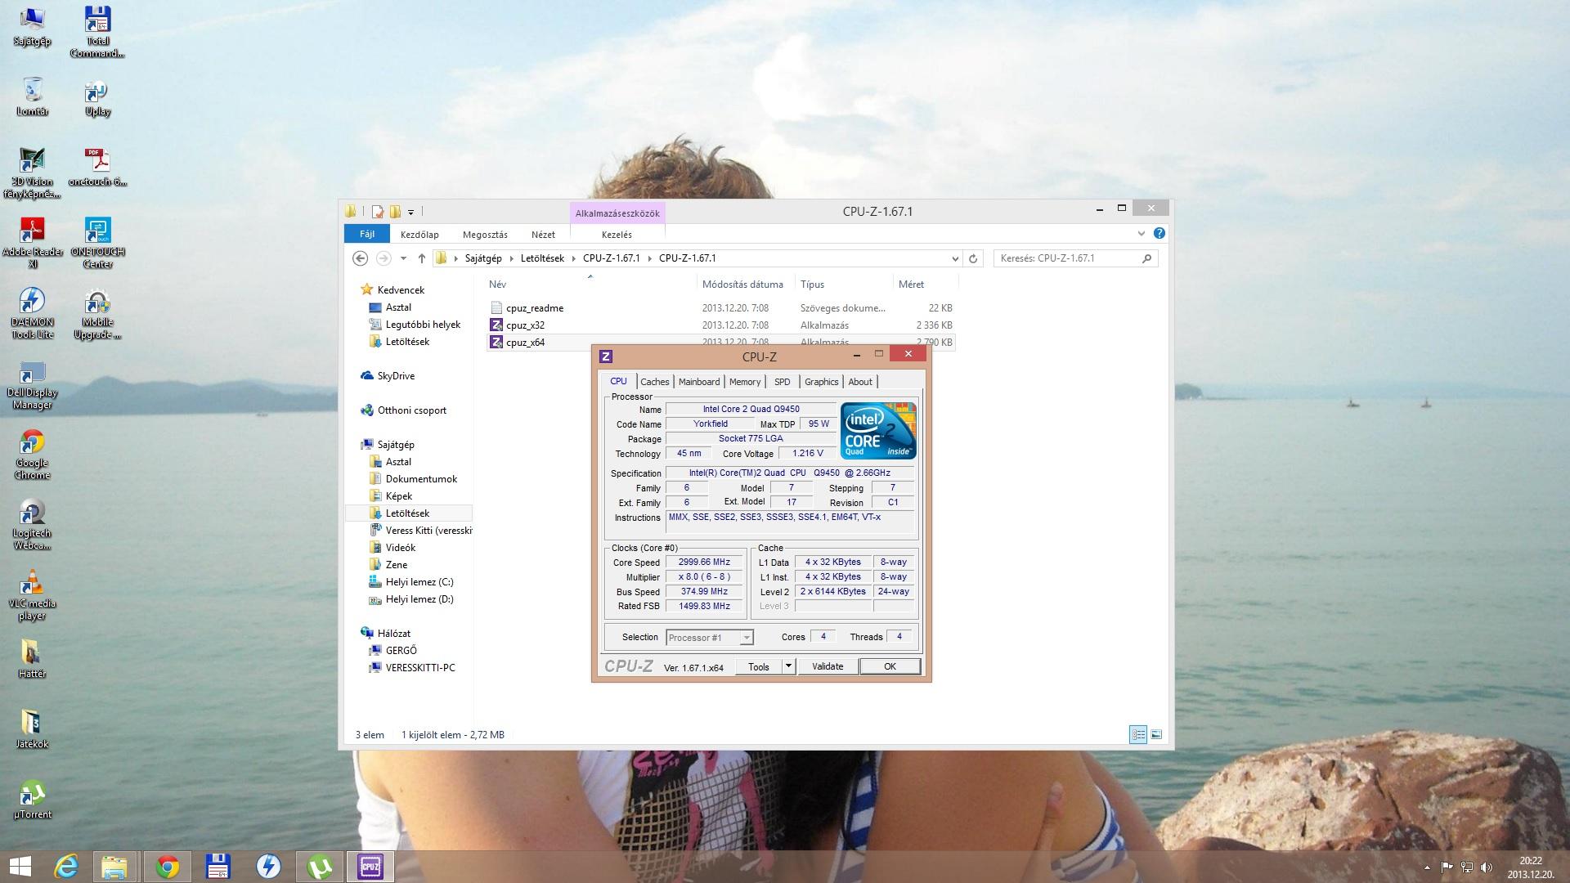Open the Játékok desktop folder
The image size is (1570, 883).
(x=32, y=729)
